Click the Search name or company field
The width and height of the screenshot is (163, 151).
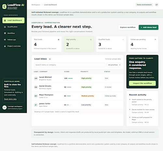click(x=70, y=65)
